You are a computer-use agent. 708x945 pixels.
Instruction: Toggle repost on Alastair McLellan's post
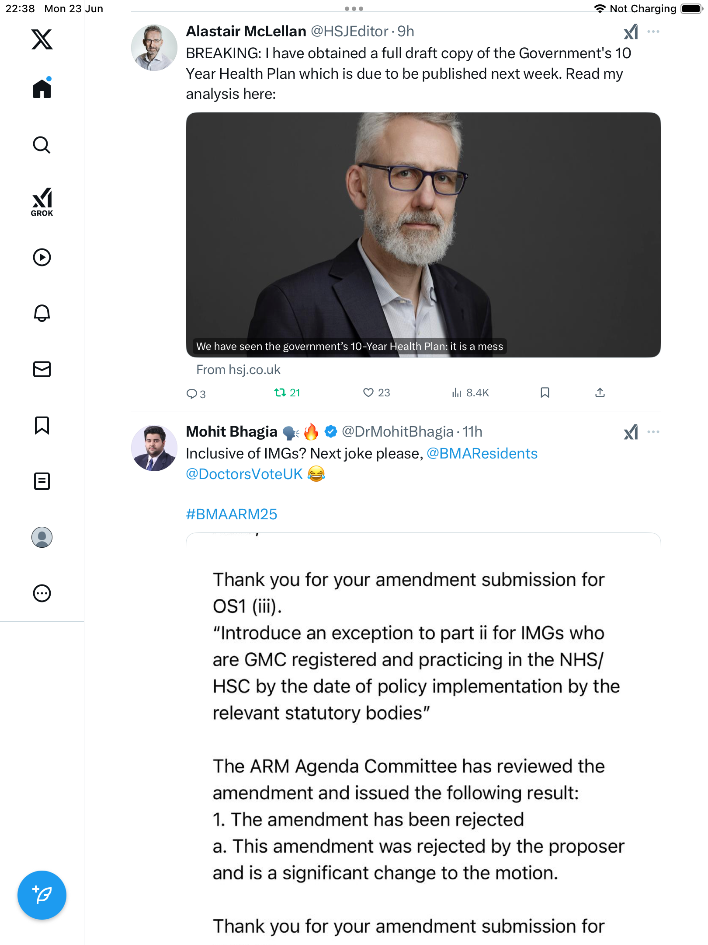pyautogui.click(x=287, y=392)
